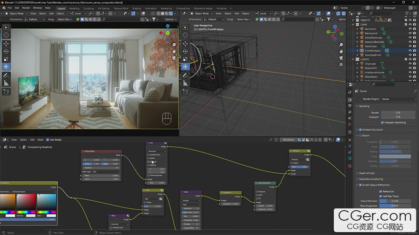Image resolution: width=419 pixels, height=235 pixels.
Task: Open Select Box drag dropdown in left viewport
Action: pyautogui.click(x=64, y=19)
